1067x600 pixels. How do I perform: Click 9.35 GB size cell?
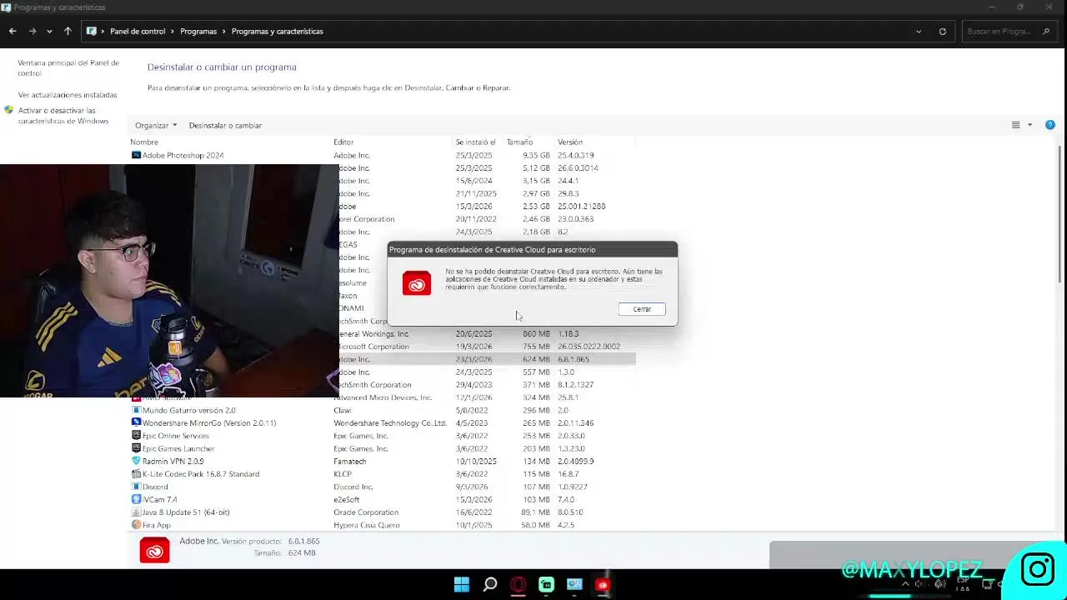coord(536,155)
